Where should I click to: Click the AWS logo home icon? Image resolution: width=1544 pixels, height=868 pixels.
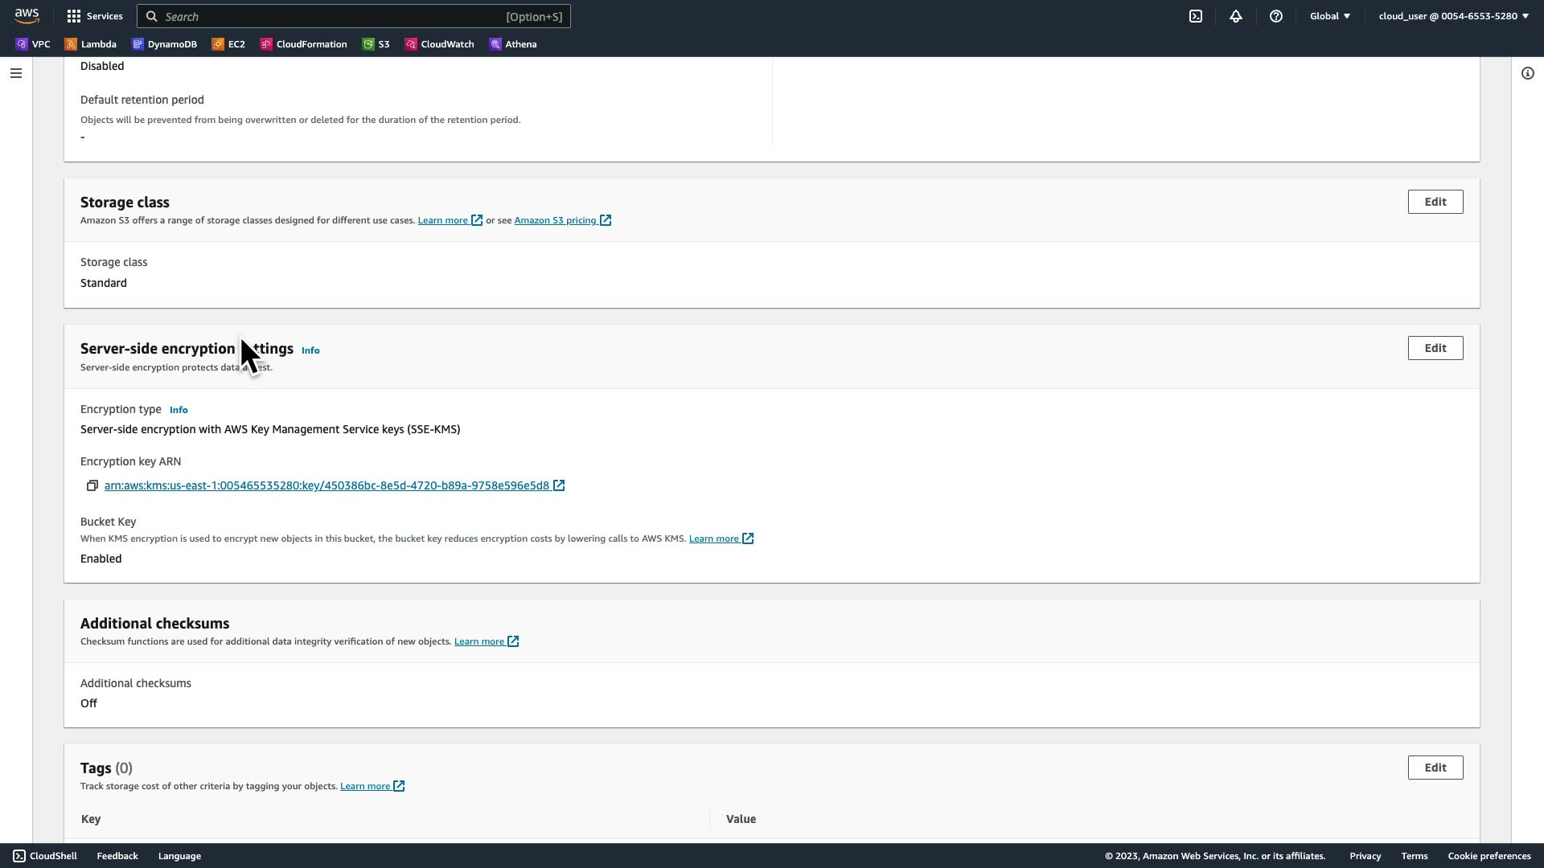pos(27,16)
